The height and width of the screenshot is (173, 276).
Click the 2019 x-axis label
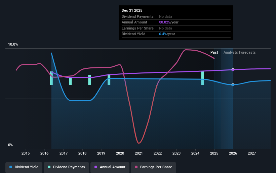[x=101, y=153]
